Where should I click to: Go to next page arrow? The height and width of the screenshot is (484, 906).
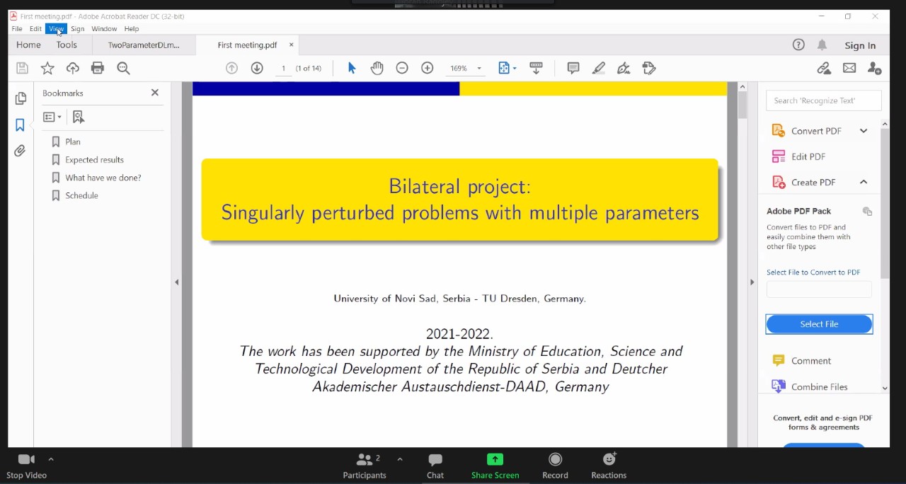(257, 68)
